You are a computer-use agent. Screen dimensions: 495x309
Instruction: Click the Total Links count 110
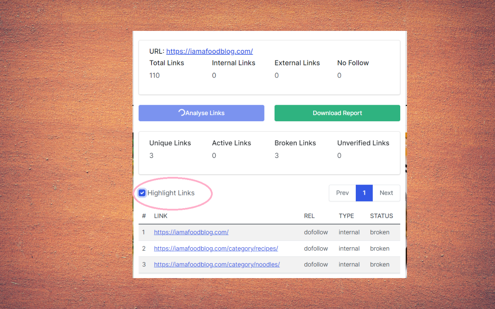pos(154,75)
